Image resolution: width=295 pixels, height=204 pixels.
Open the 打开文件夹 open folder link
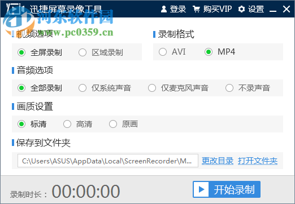click(258, 161)
